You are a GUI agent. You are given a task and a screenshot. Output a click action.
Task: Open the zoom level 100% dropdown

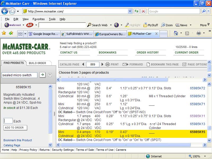coord(205,156)
